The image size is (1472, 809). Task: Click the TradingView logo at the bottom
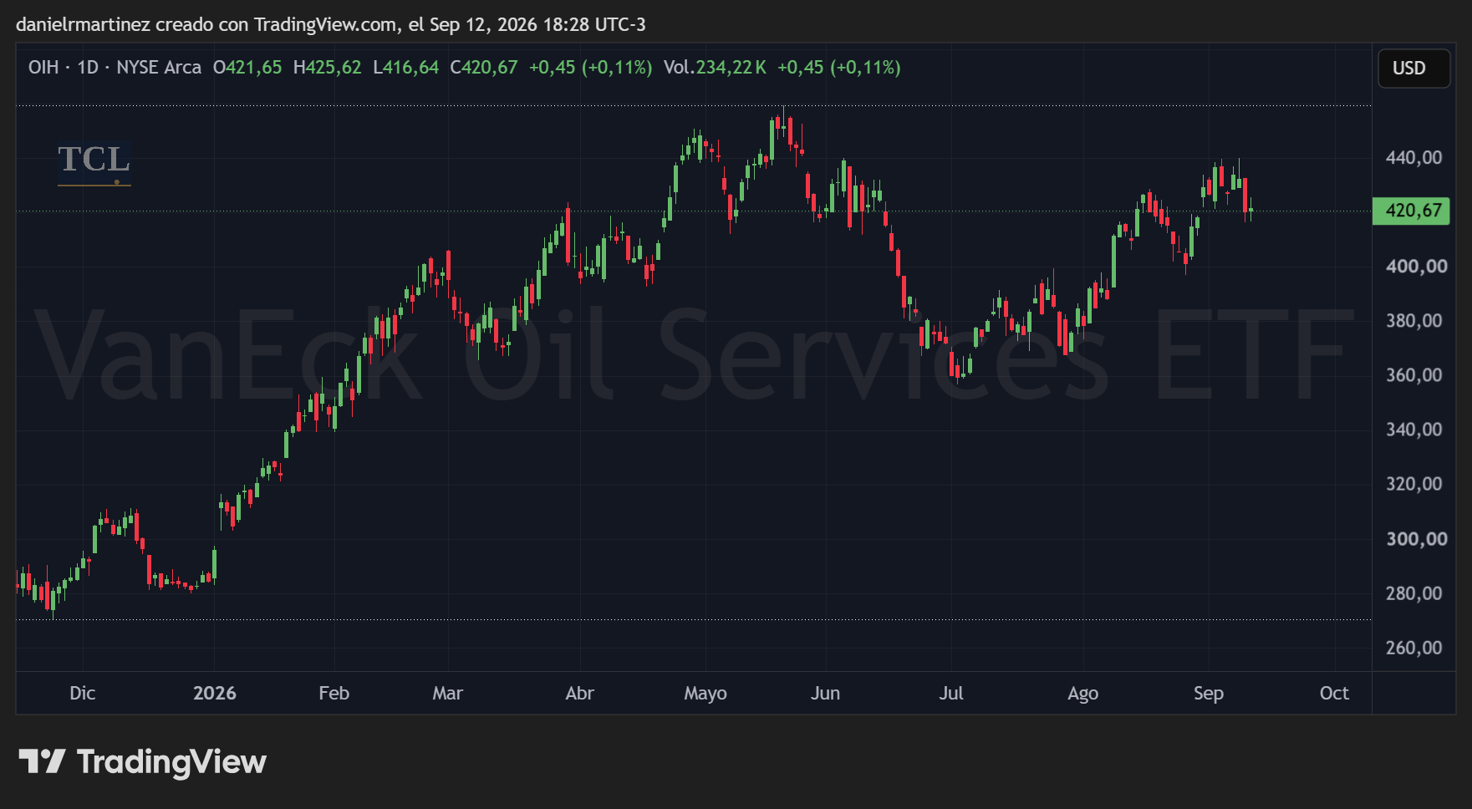coord(142,761)
